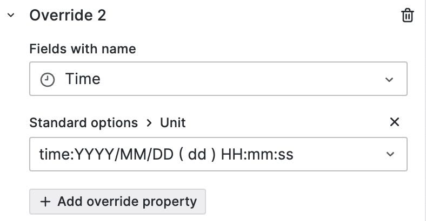Collapse the Override 2 section chevron

(x=11, y=16)
